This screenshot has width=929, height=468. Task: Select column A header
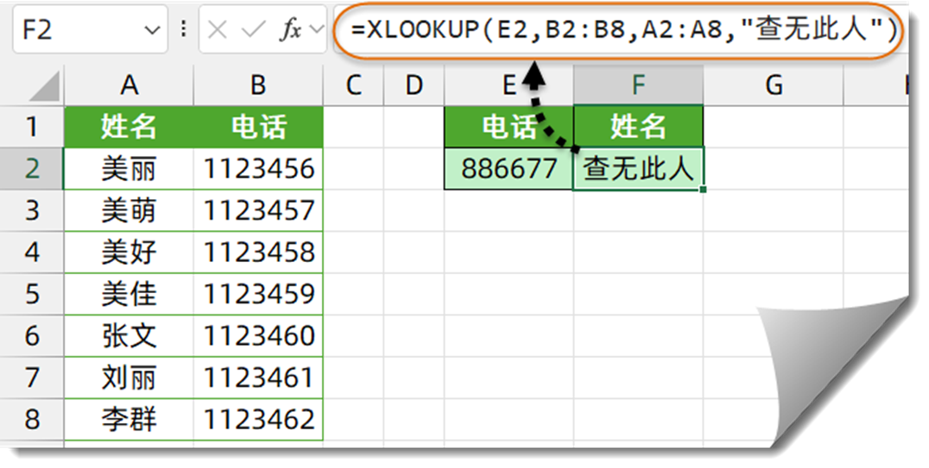click(129, 86)
